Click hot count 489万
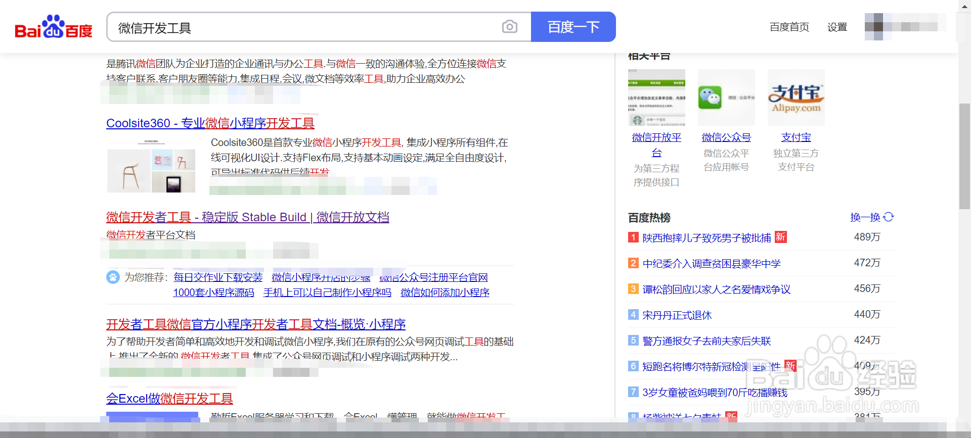This screenshot has width=971, height=438. point(867,237)
